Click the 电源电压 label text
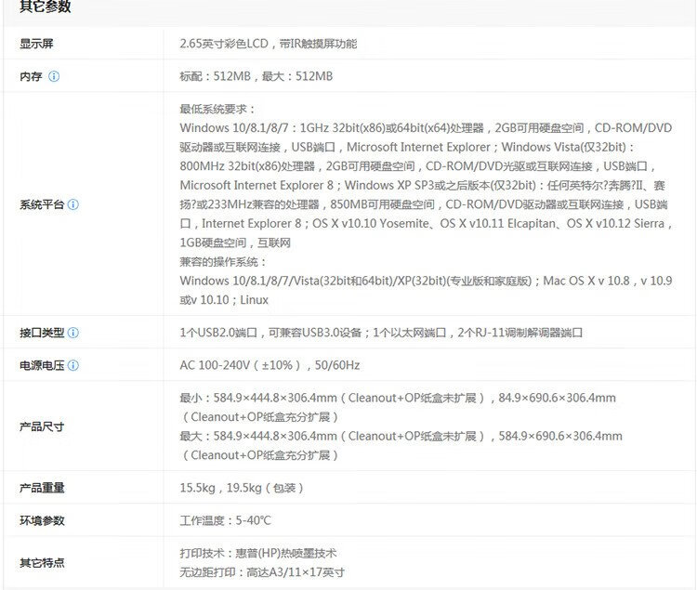This screenshot has height=590, width=697. (x=42, y=365)
